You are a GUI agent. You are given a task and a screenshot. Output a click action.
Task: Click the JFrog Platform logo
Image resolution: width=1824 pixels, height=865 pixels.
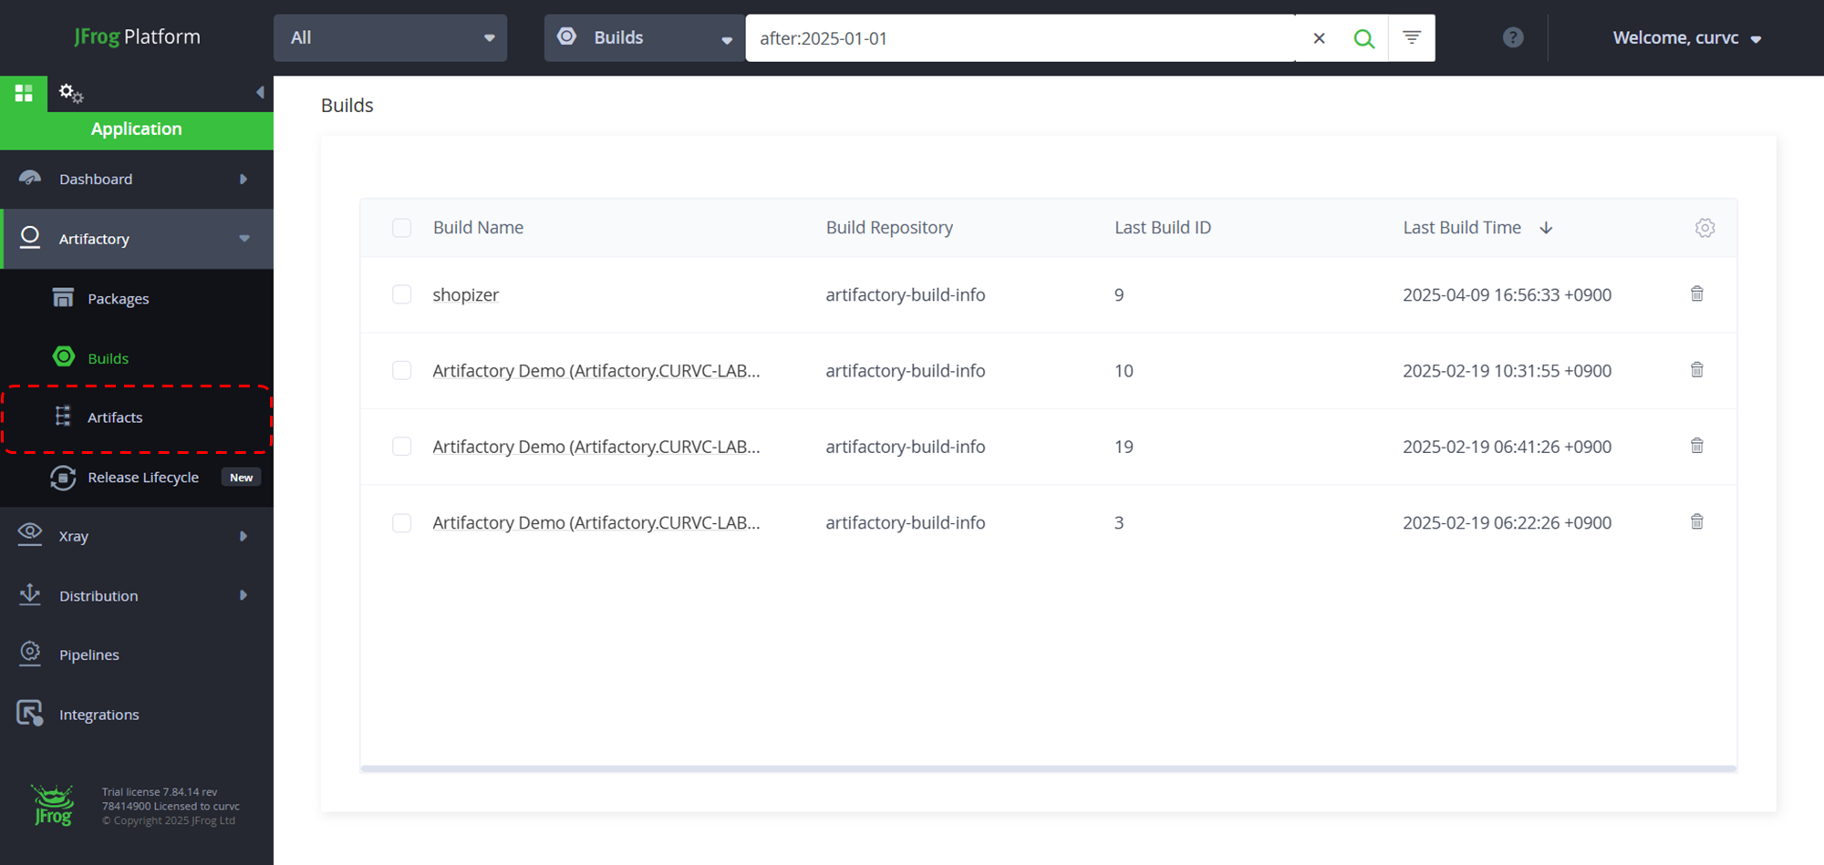[137, 36]
